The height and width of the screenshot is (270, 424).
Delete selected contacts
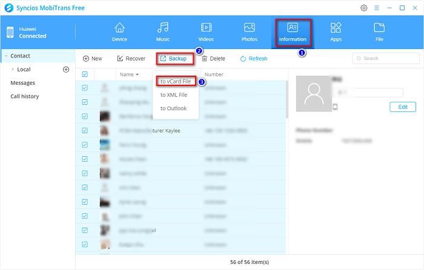213,59
